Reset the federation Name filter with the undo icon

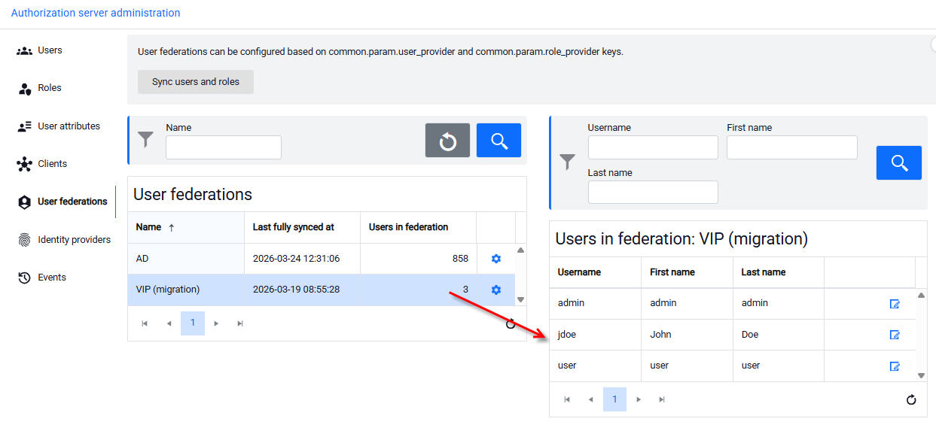coord(447,141)
